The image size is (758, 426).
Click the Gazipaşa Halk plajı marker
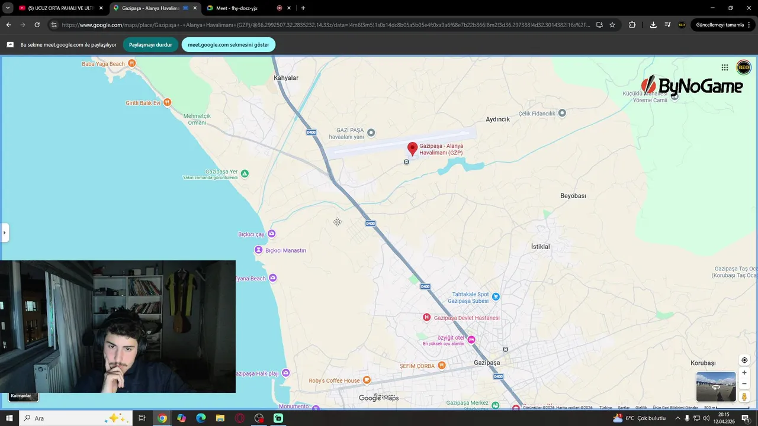click(286, 373)
